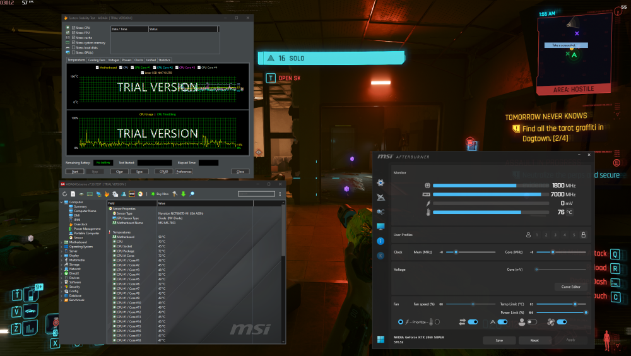Switch to the Cooling Fans tab
Image resolution: width=631 pixels, height=356 pixels.
click(97, 60)
